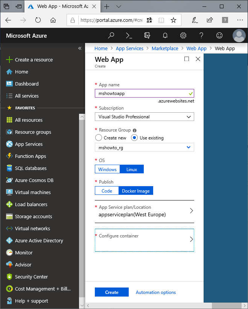Open the Automation options link

pyautogui.click(x=156, y=292)
